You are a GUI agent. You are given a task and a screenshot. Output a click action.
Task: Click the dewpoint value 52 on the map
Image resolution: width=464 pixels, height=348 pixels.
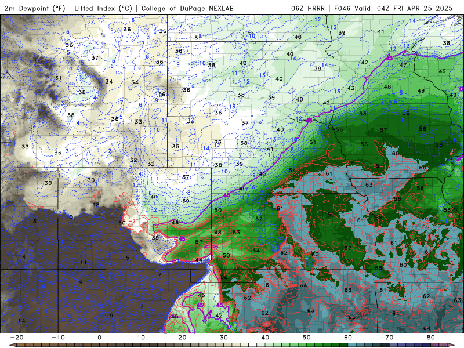click(259, 219)
